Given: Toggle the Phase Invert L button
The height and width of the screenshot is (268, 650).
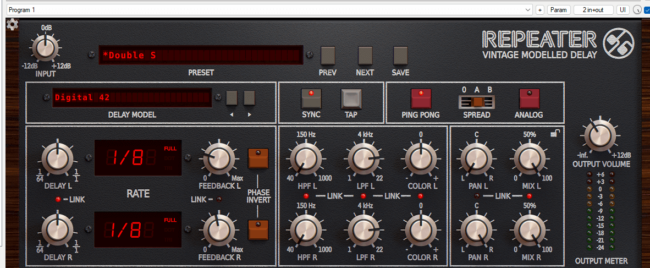Looking at the screenshot, I should coord(258,158).
